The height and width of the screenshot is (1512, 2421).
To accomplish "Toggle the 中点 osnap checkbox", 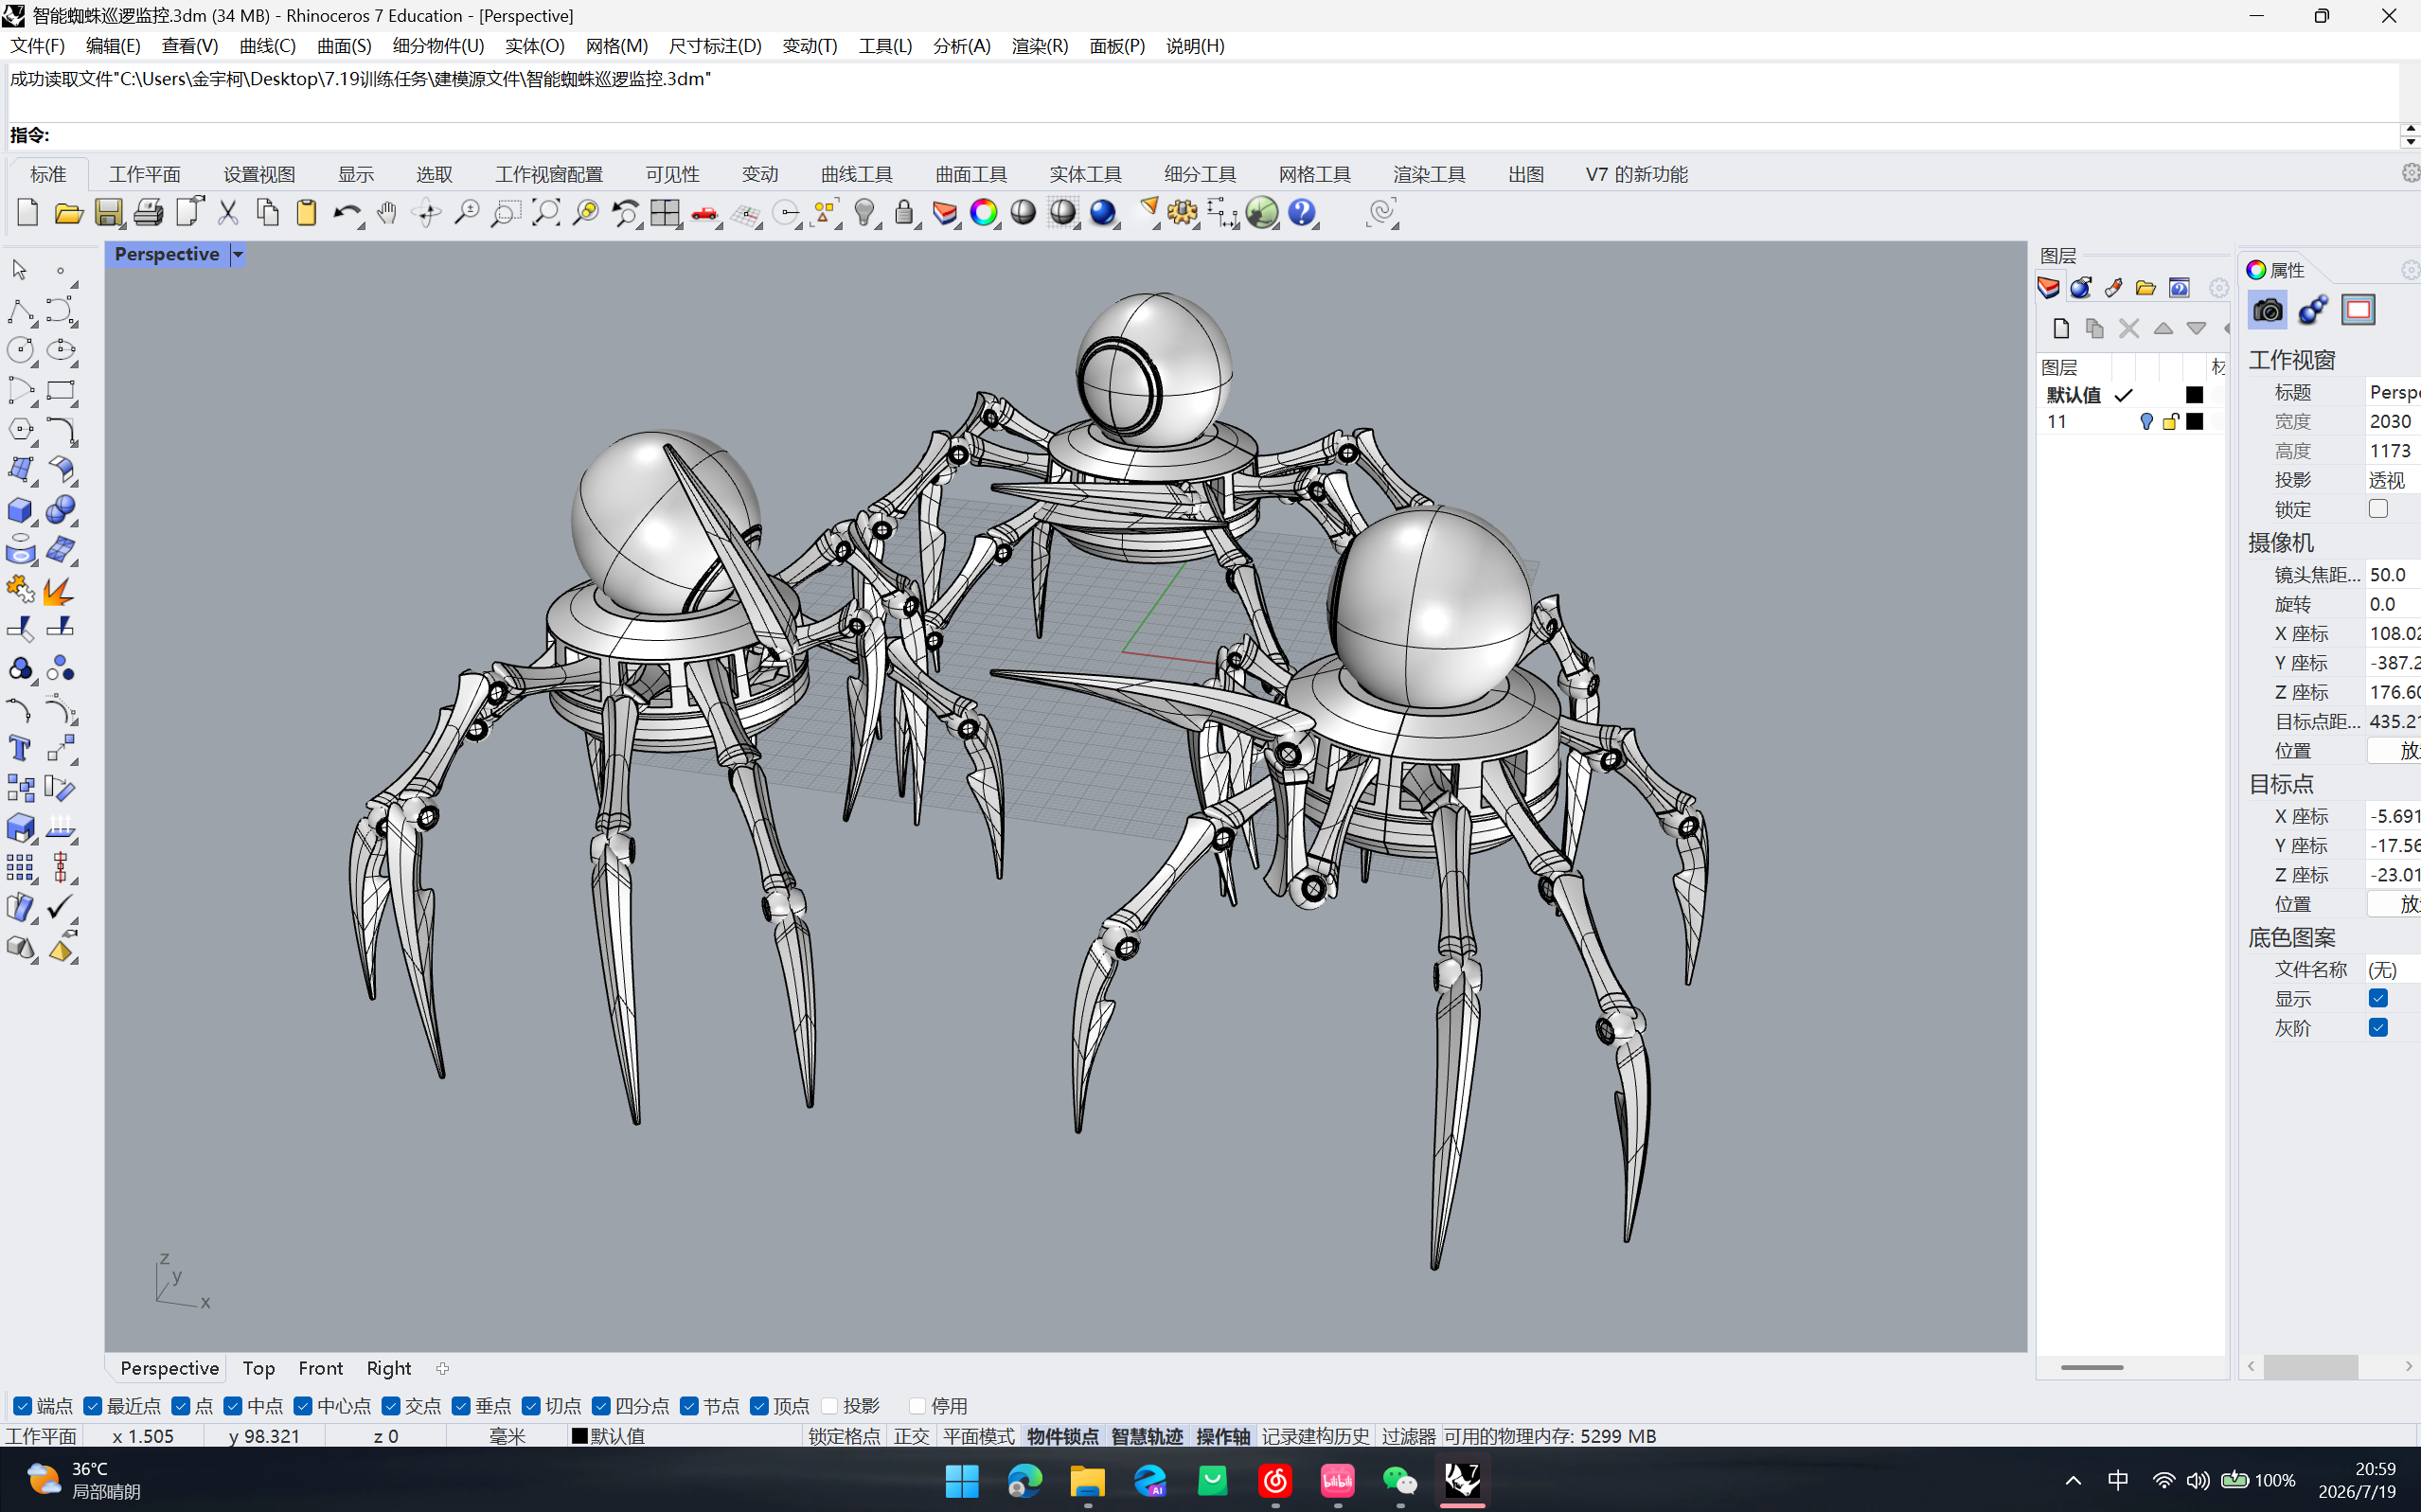I will point(233,1406).
